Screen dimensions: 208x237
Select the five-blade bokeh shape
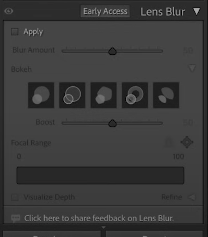104,95
